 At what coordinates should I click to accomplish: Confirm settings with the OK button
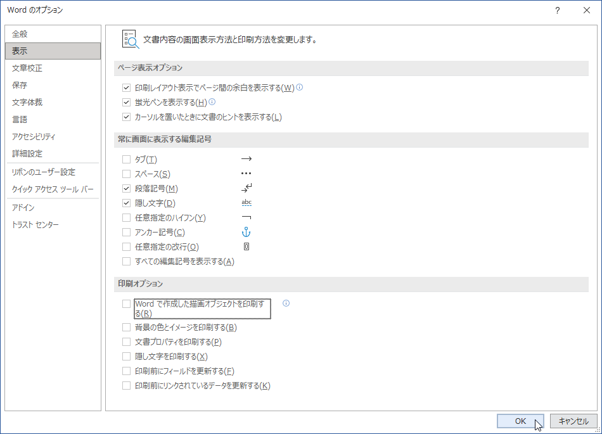[520, 421]
